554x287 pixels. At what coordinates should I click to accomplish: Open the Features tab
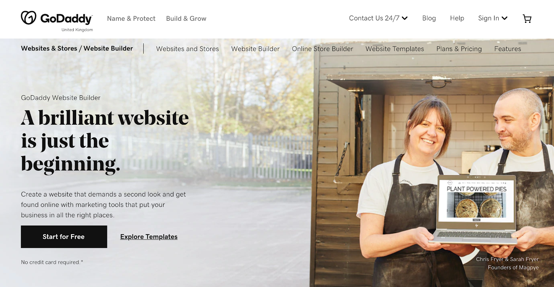(x=508, y=49)
